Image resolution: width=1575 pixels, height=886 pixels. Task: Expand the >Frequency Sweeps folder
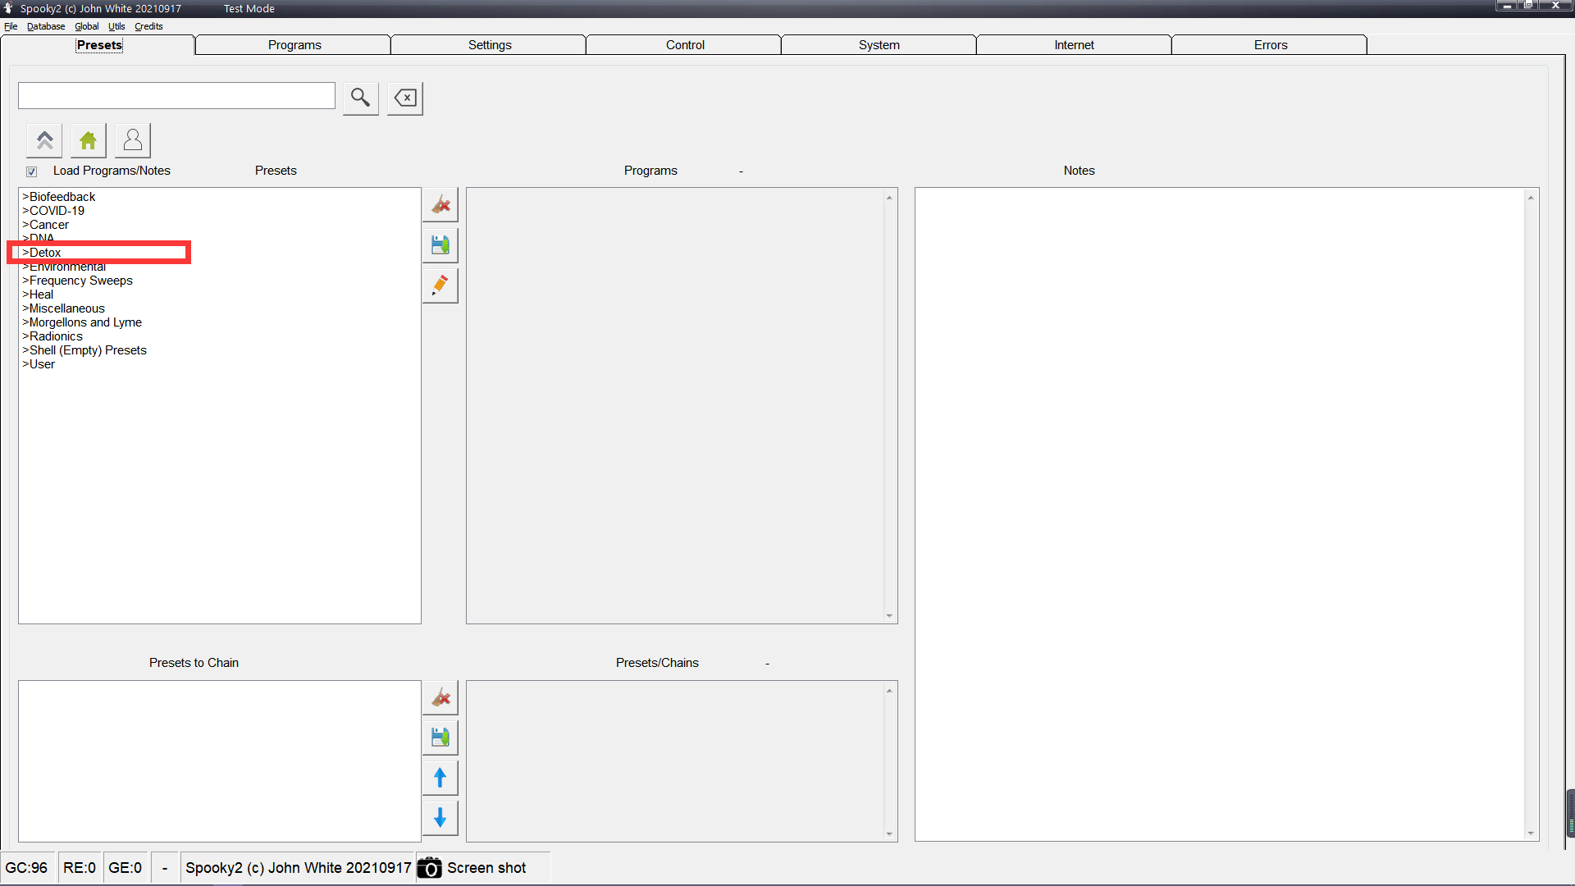coord(80,281)
